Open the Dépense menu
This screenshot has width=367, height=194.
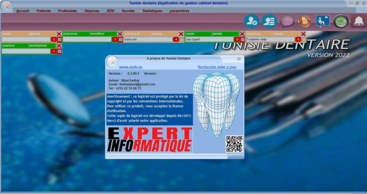pos(92,11)
